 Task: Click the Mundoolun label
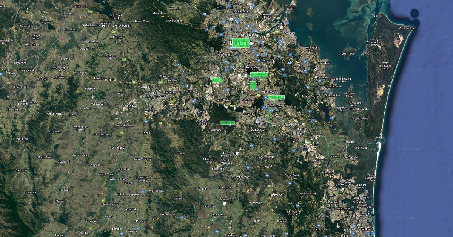(255, 203)
